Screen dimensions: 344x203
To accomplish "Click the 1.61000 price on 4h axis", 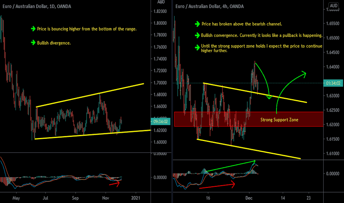I will [333, 154].
